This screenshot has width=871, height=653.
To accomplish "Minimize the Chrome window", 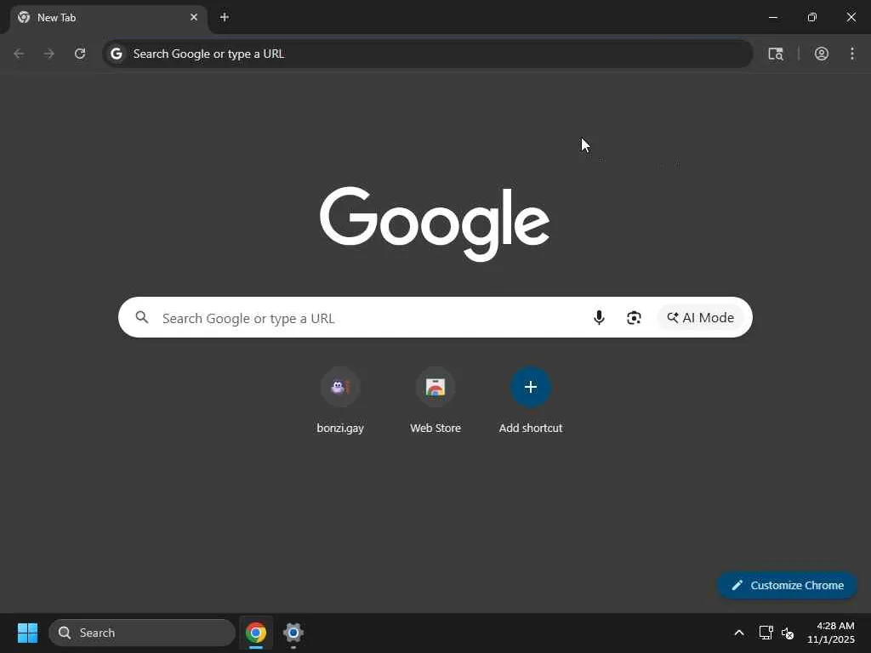I will pyautogui.click(x=772, y=17).
